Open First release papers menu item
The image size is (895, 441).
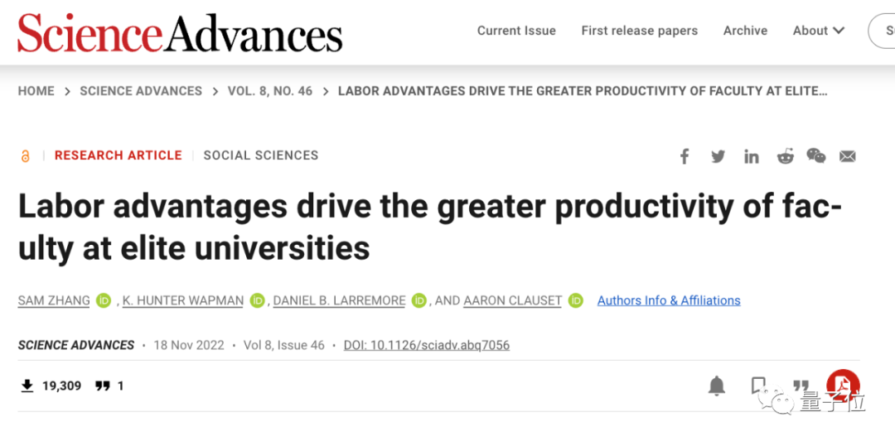point(639,31)
